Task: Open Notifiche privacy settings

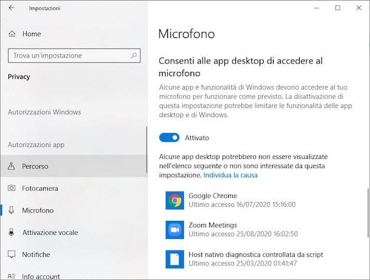Action: (73, 255)
